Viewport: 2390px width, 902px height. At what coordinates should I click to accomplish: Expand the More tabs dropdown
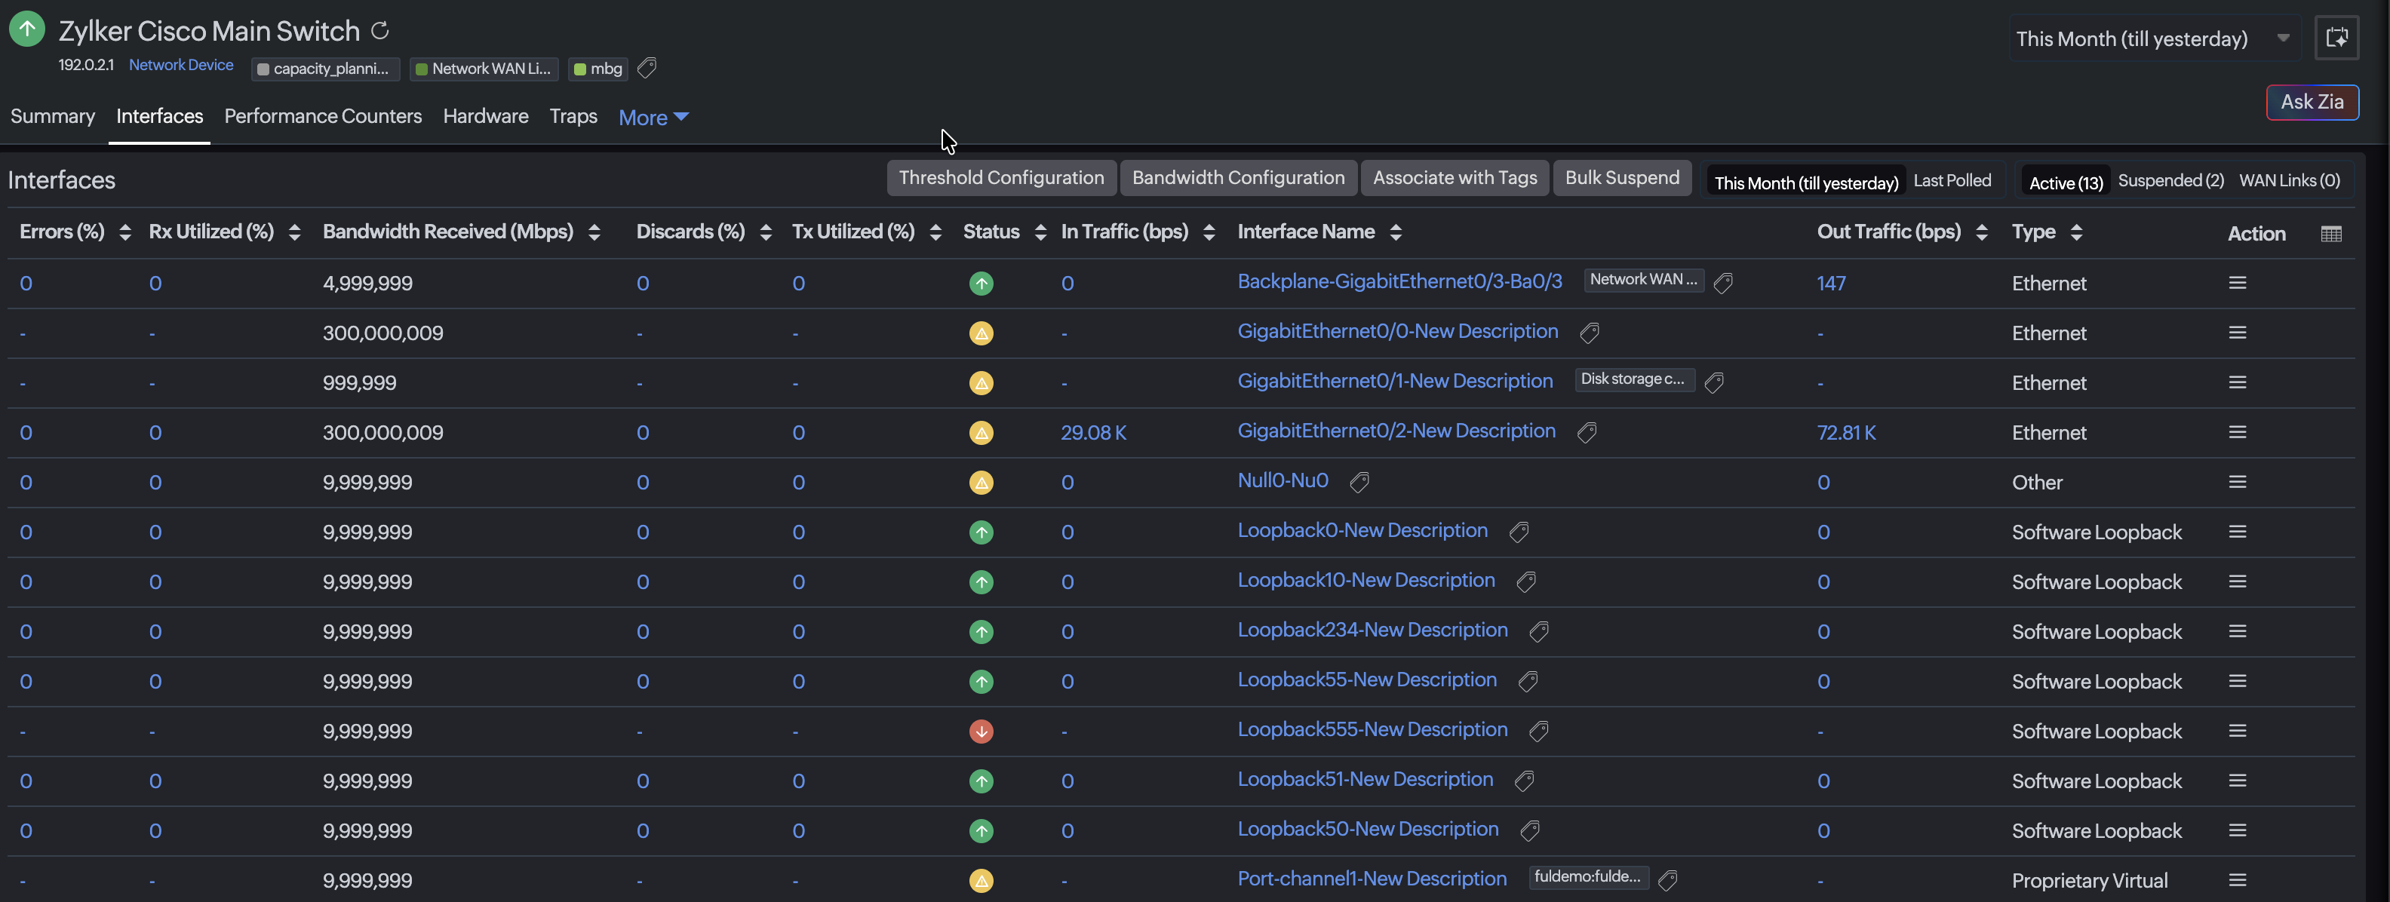[x=653, y=118]
